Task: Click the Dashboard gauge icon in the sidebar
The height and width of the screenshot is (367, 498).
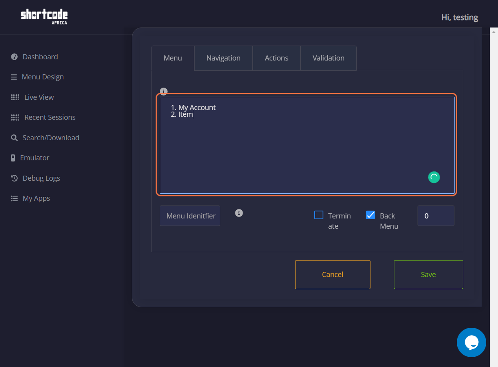Action: [15, 57]
